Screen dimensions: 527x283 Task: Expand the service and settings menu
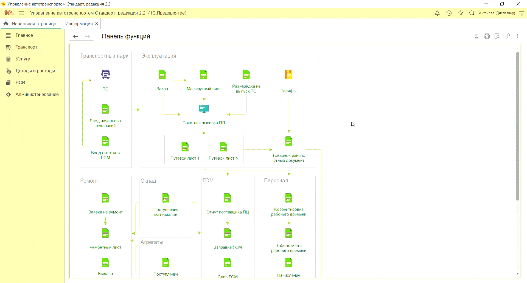(x=522, y=13)
